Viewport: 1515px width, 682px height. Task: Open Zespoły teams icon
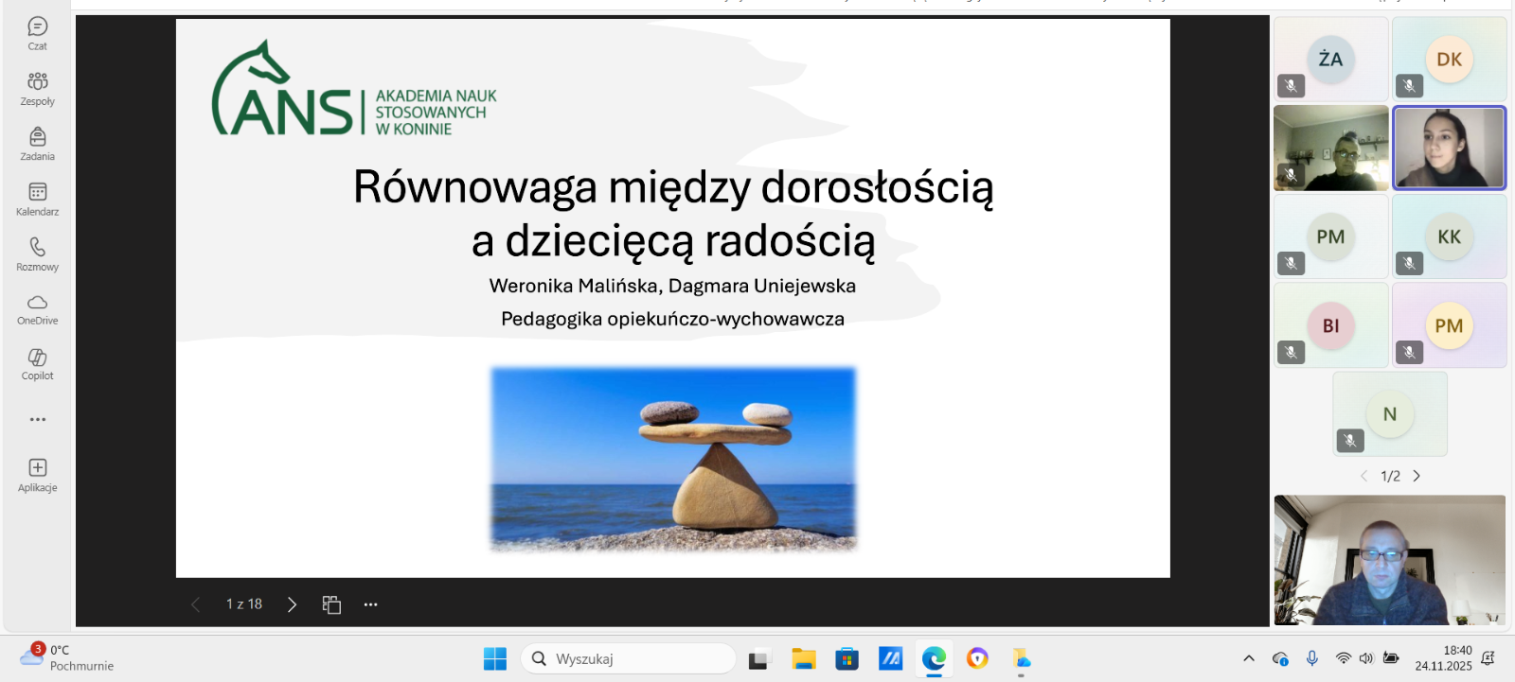coord(37,88)
